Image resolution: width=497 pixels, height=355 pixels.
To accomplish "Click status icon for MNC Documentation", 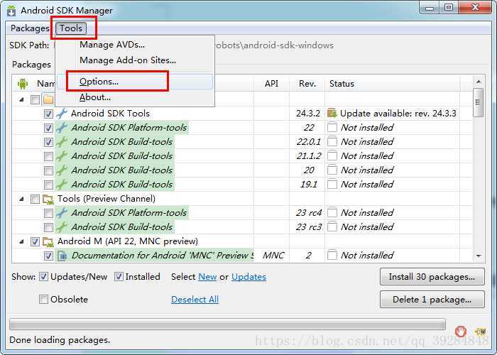I will pyautogui.click(x=332, y=256).
